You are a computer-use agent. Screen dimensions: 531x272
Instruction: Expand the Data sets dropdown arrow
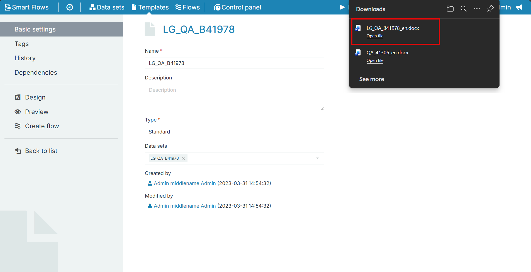317,158
